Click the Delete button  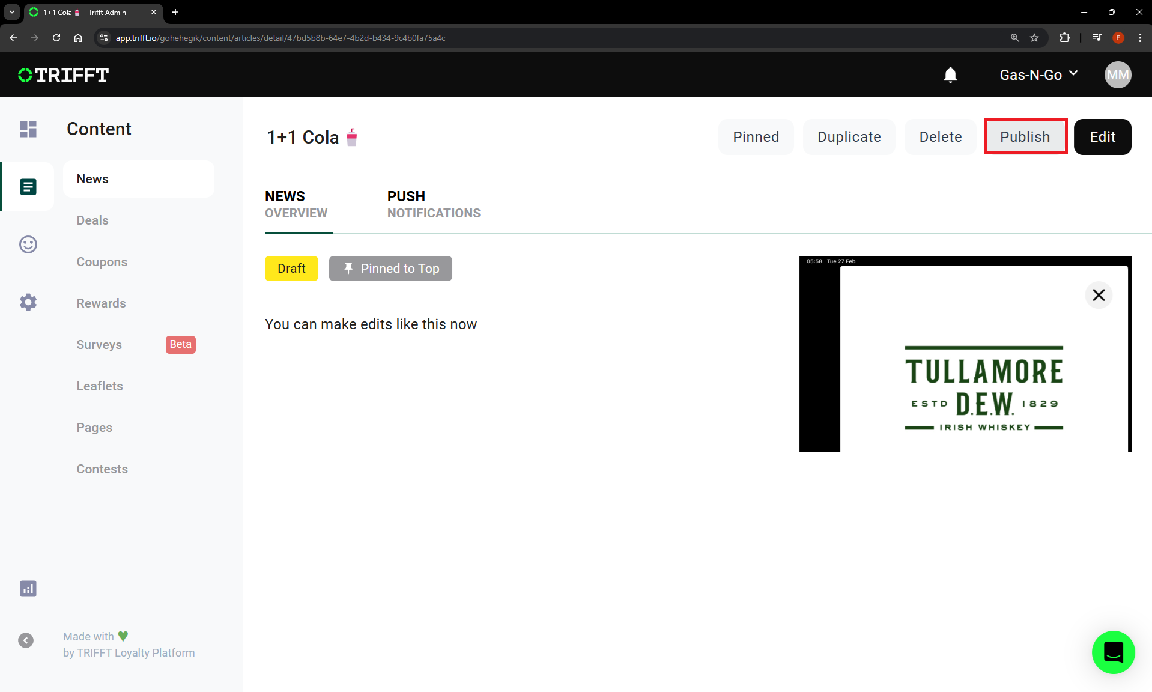[x=940, y=137]
